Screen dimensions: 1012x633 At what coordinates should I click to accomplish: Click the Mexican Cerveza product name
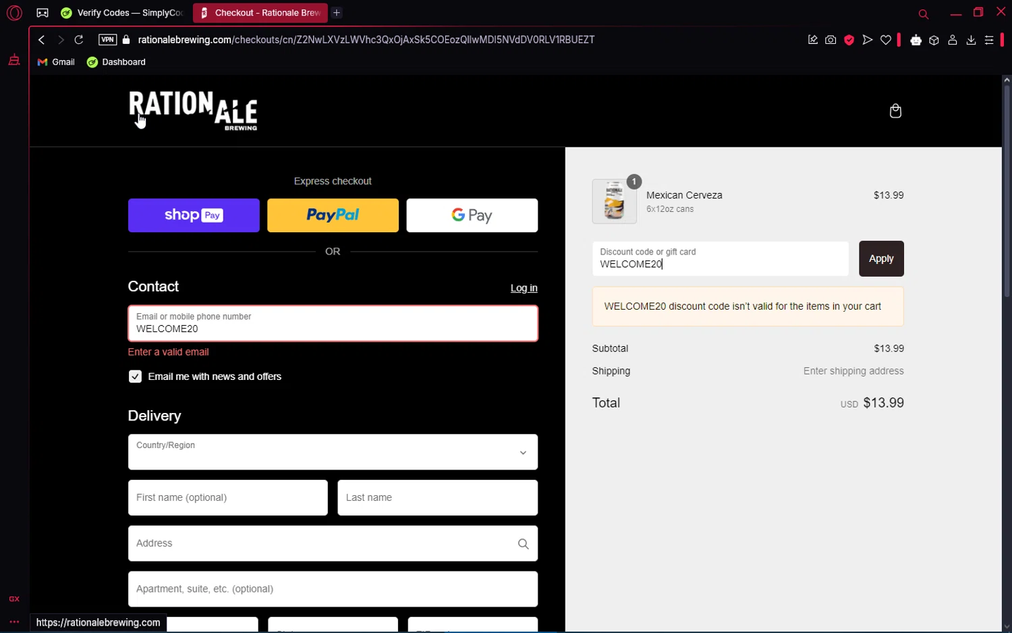tap(684, 195)
